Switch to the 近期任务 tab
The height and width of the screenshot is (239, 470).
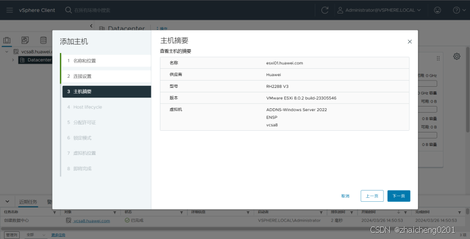click(x=28, y=202)
